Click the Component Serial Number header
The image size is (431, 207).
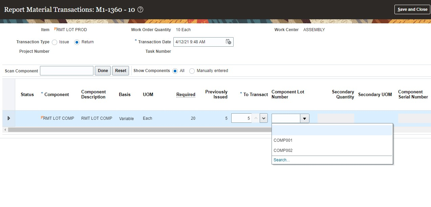click(413, 94)
